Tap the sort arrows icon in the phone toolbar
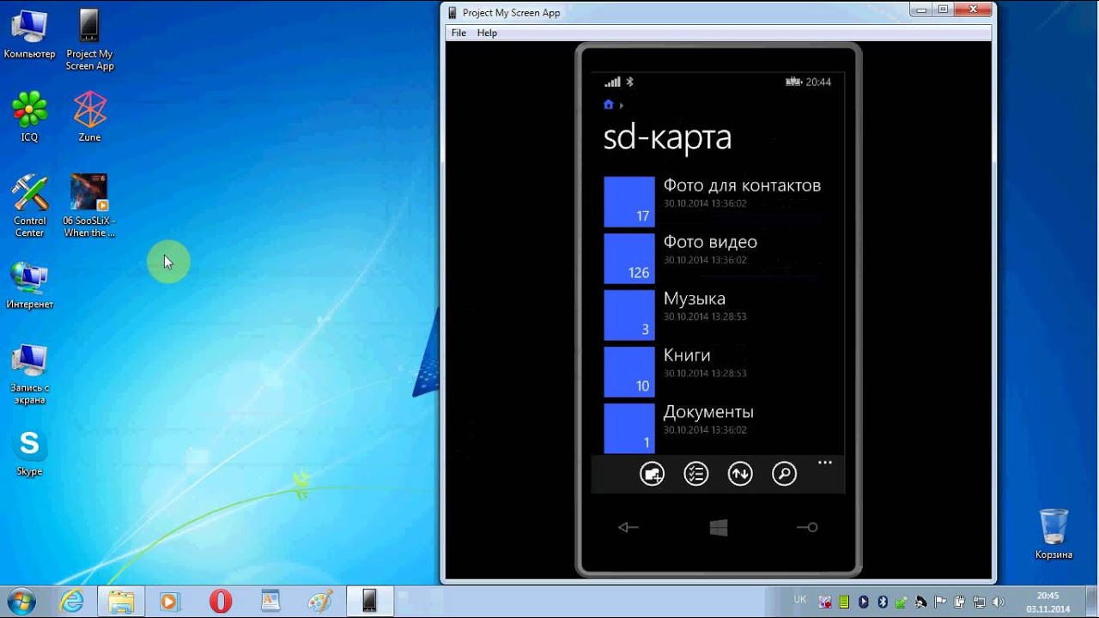This screenshot has width=1099, height=618. point(740,474)
